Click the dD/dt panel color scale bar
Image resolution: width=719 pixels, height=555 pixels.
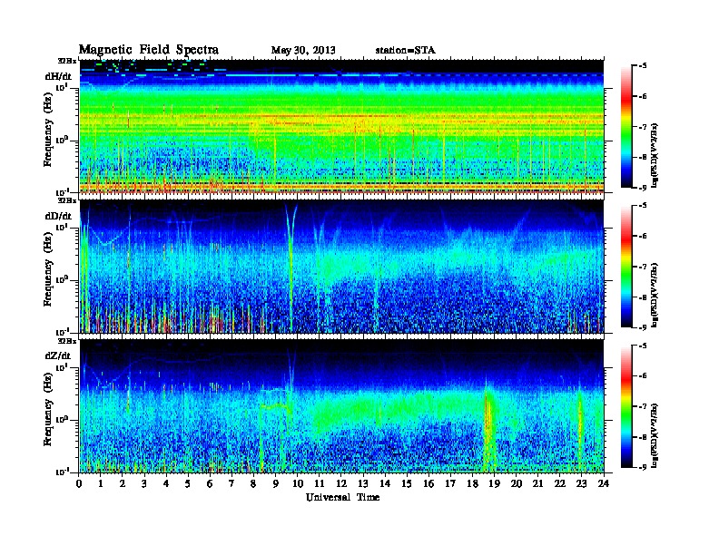[x=626, y=267]
